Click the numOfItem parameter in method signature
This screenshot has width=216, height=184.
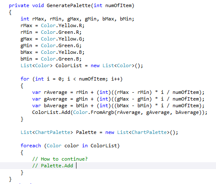point(118,5)
